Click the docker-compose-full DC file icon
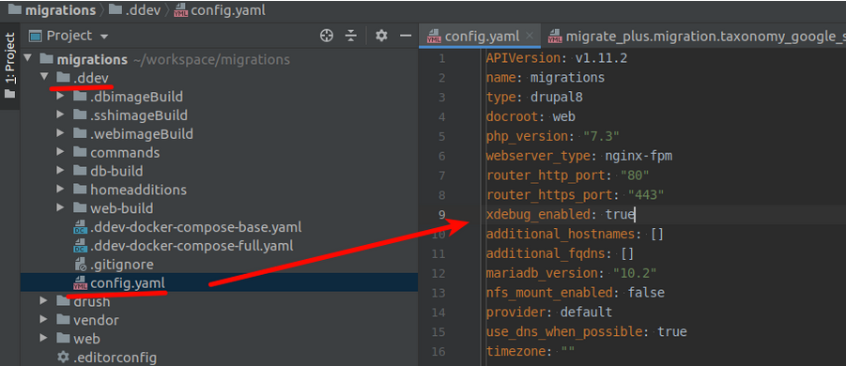The width and height of the screenshot is (846, 366). point(80,246)
